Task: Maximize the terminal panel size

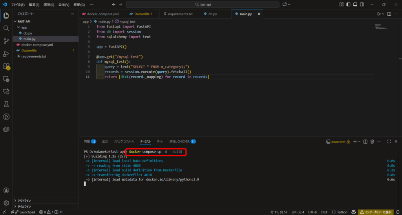Action: click(x=389, y=141)
